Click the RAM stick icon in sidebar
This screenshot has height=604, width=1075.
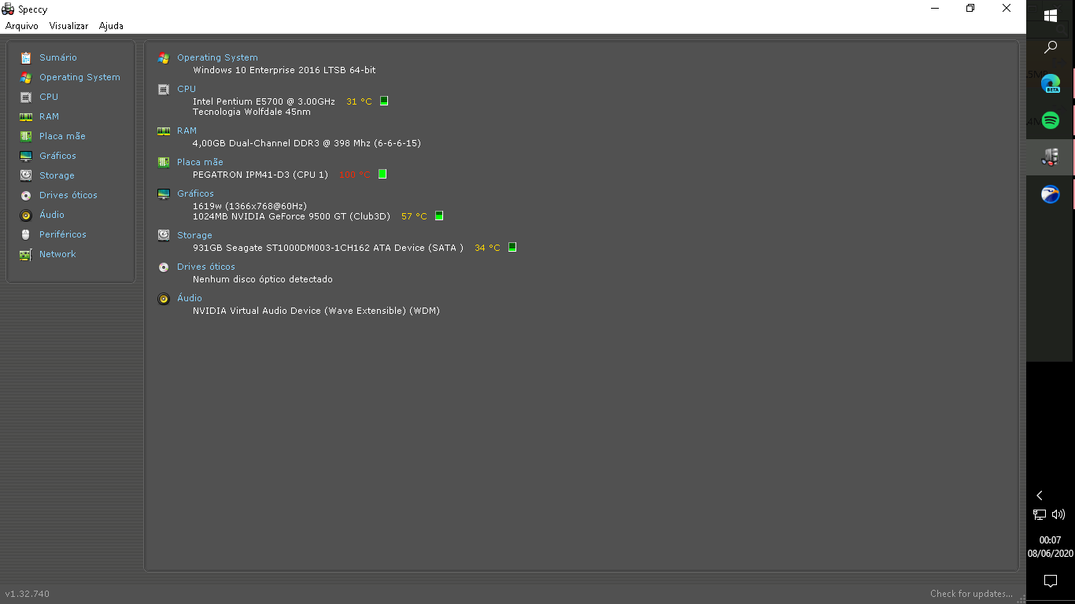[x=26, y=116]
